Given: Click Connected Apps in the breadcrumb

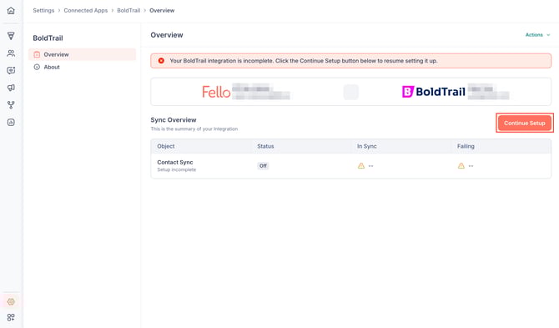Looking at the screenshot, I should coord(86,11).
